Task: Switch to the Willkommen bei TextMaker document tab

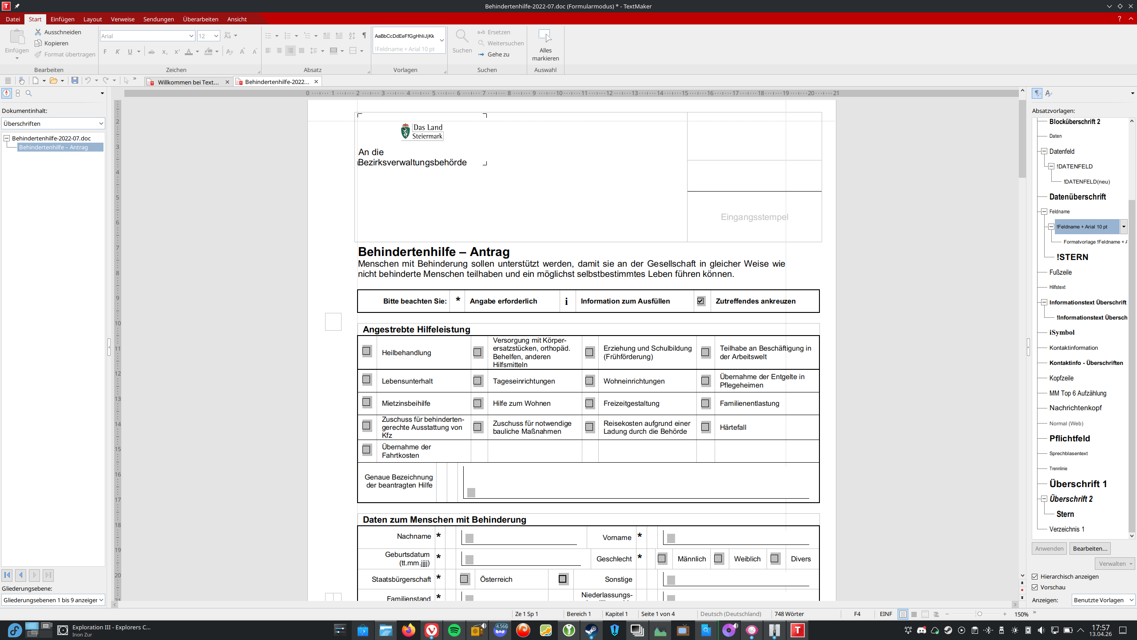Action: tap(188, 82)
